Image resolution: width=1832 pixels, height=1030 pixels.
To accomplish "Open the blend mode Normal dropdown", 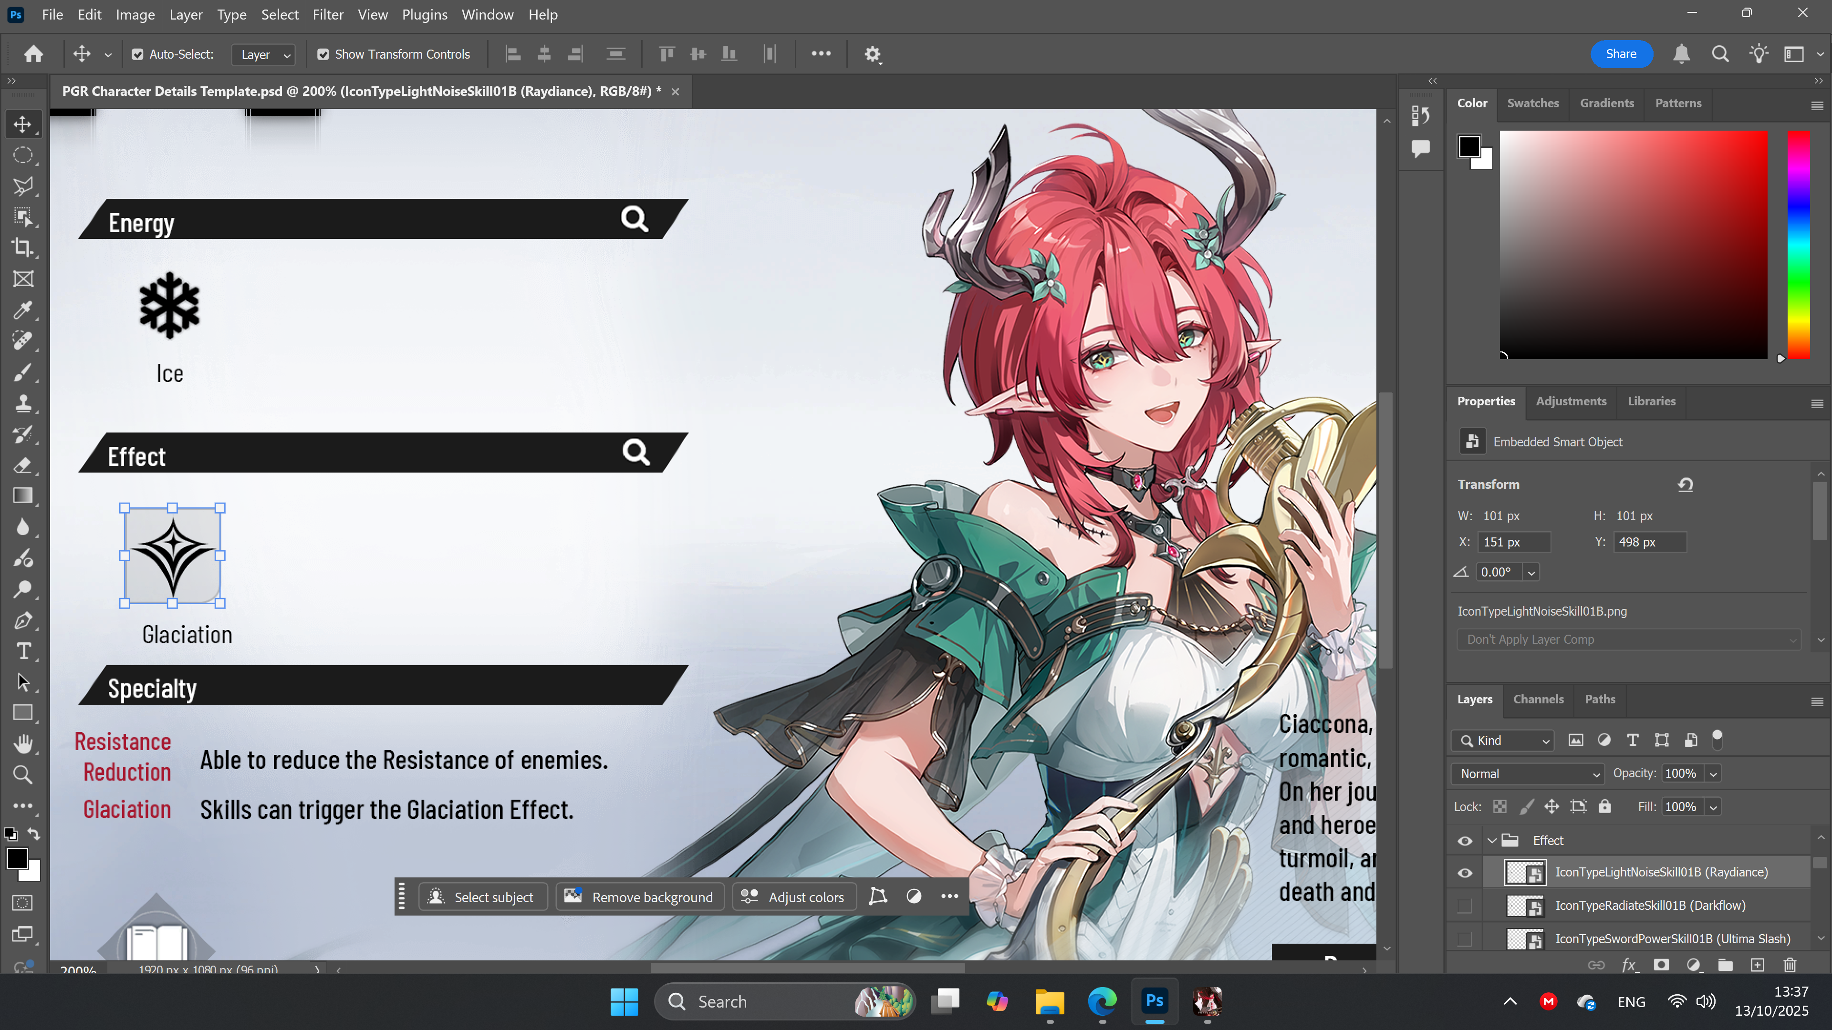I will point(1528,773).
